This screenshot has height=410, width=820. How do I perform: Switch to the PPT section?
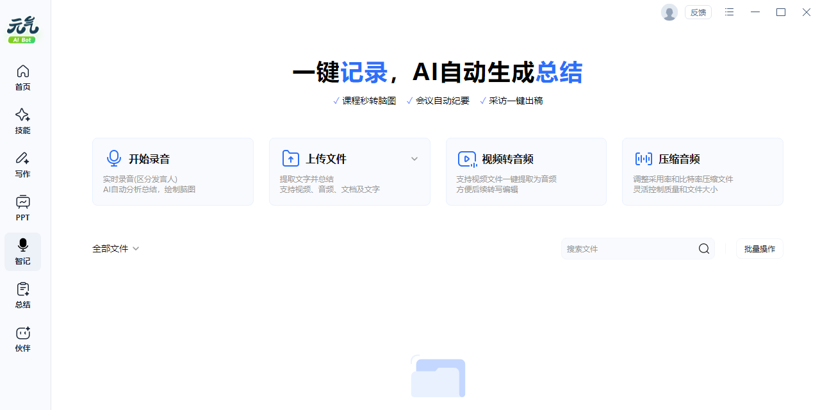pyautogui.click(x=22, y=208)
